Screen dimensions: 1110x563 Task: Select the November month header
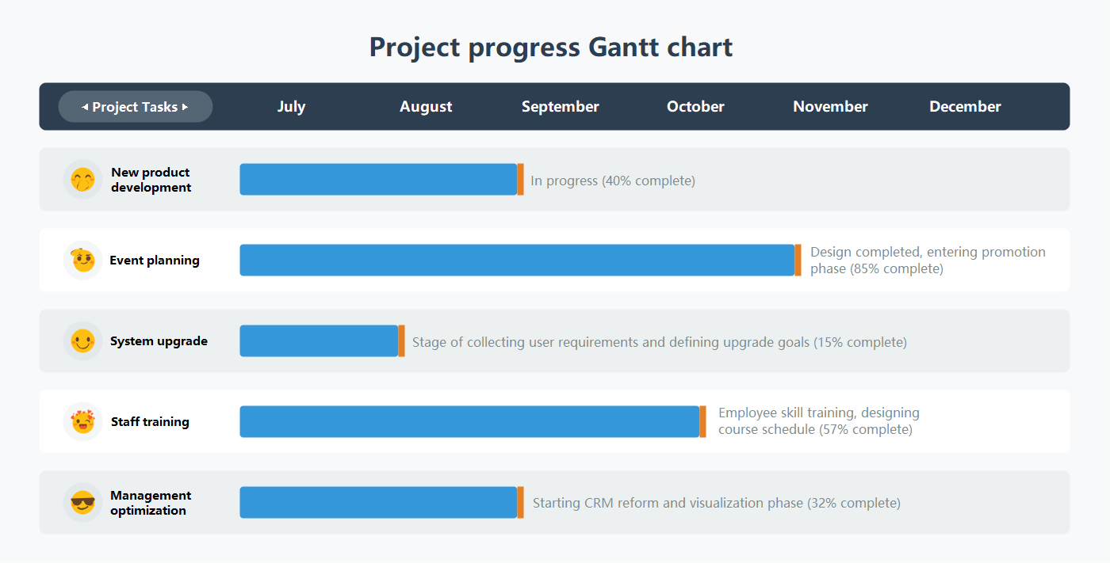[x=830, y=107]
